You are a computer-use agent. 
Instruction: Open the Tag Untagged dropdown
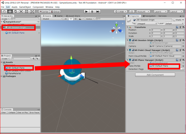click(147, 24)
